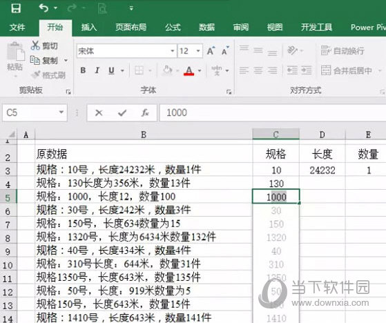The width and height of the screenshot is (386, 323).
Task: Open the clipboard pane dialog launcher
Action: [68, 92]
